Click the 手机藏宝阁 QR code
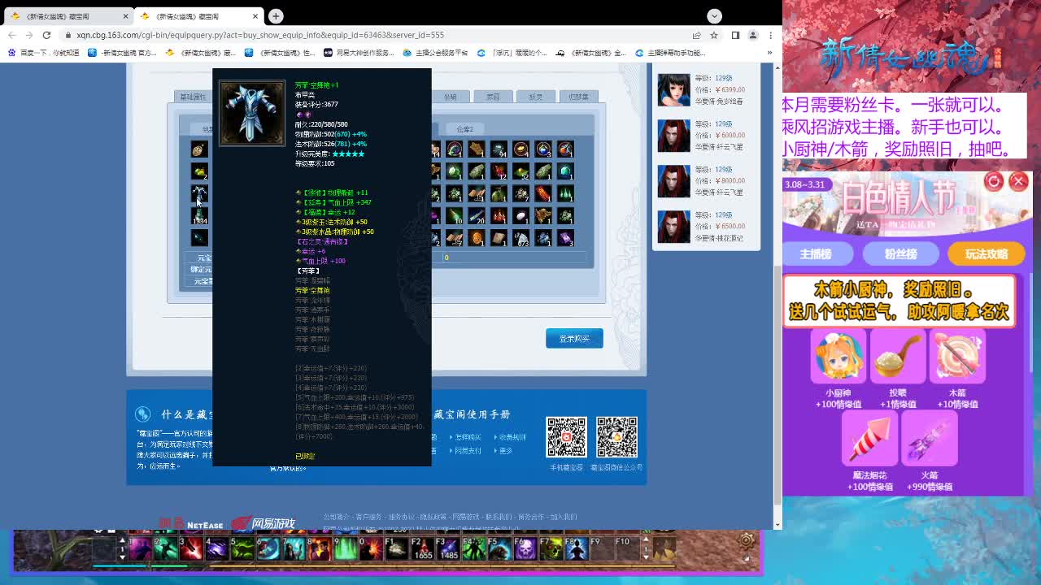Image resolution: width=1041 pixels, height=585 pixels. pyautogui.click(x=566, y=438)
